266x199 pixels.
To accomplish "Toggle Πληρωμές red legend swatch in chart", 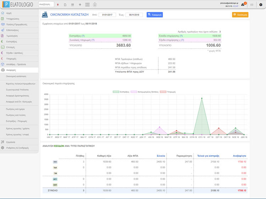I will coord(163,92).
